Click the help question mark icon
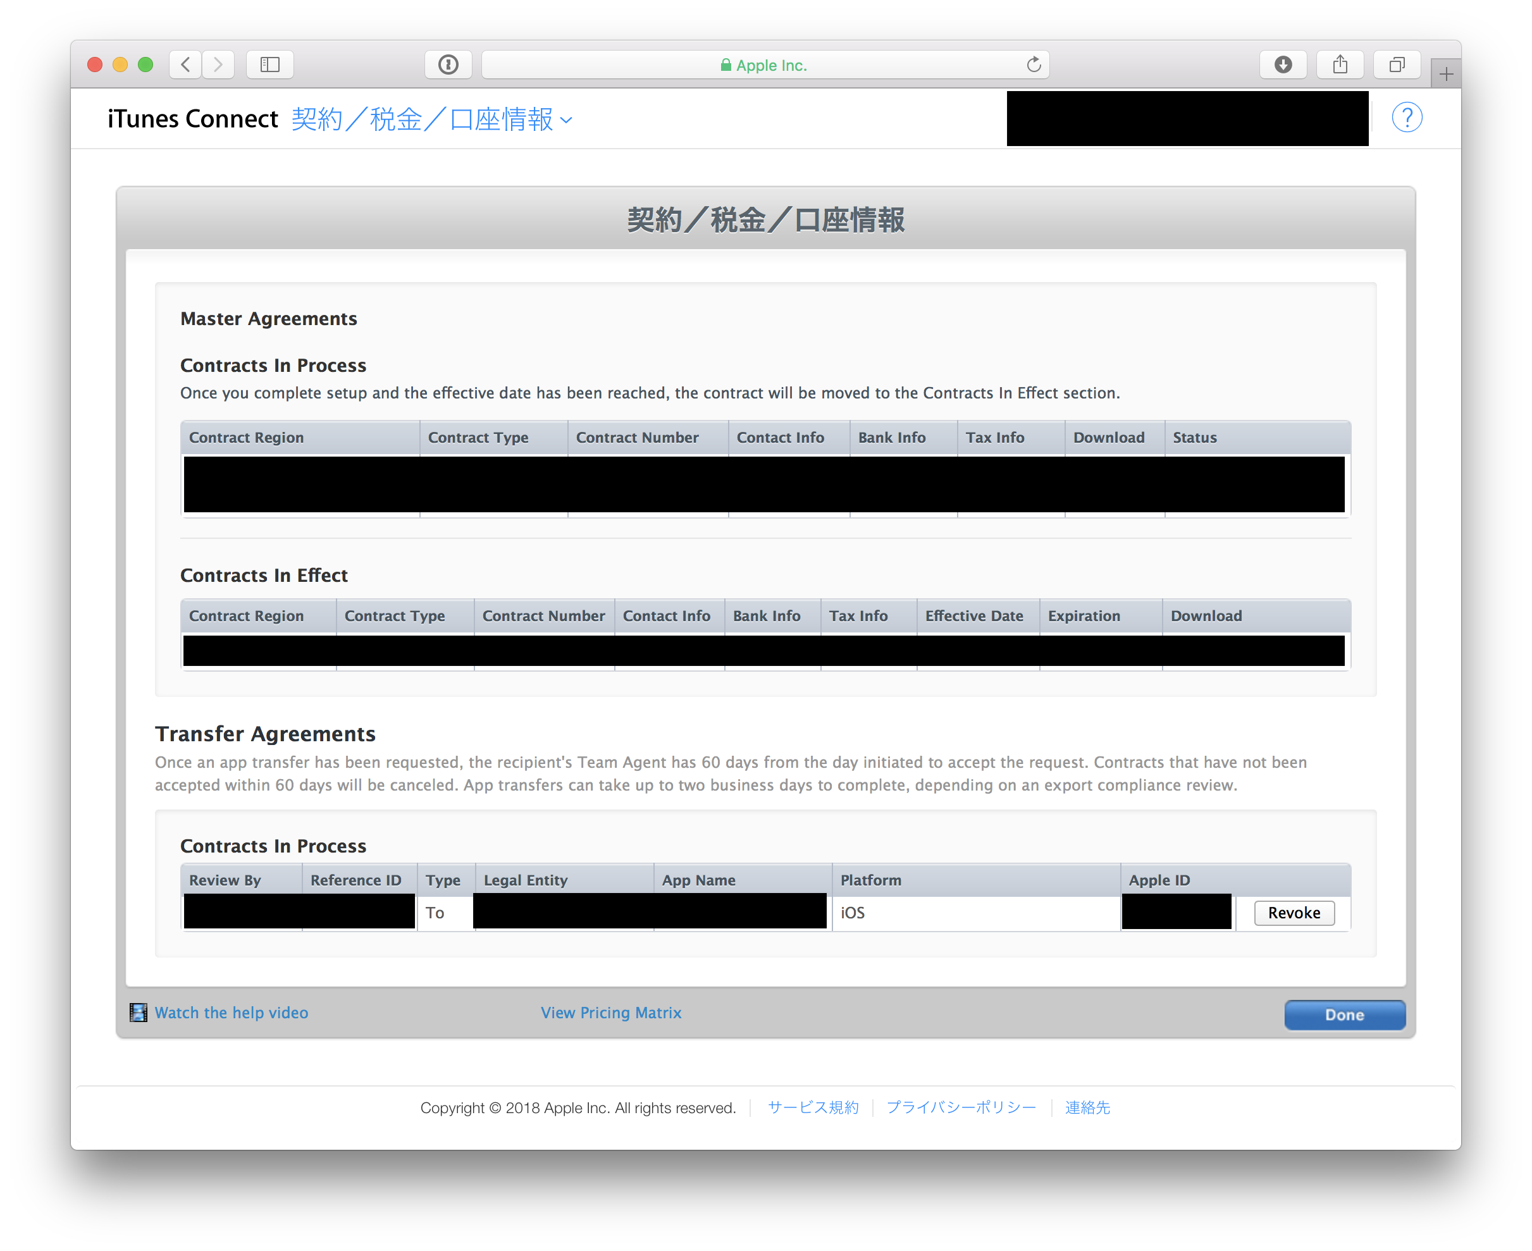This screenshot has height=1251, width=1532. tap(1406, 118)
